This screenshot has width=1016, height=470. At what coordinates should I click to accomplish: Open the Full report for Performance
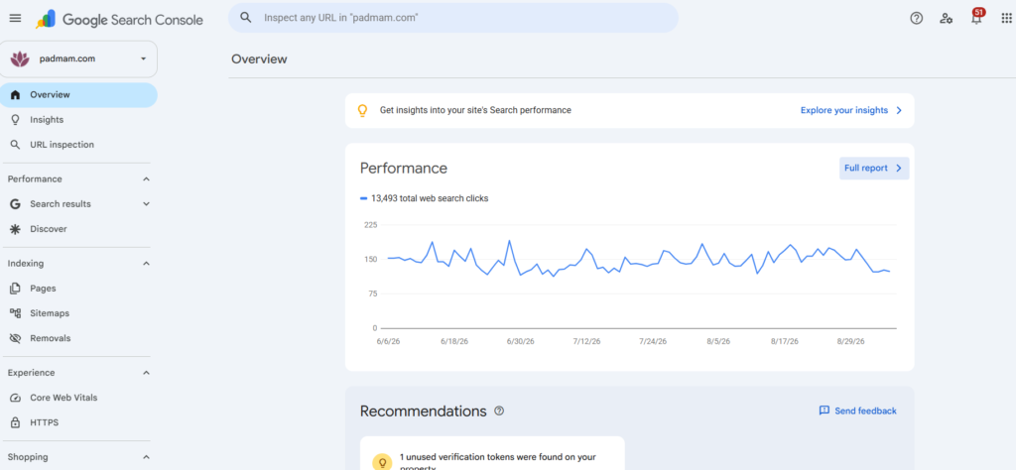click(874, 169)
